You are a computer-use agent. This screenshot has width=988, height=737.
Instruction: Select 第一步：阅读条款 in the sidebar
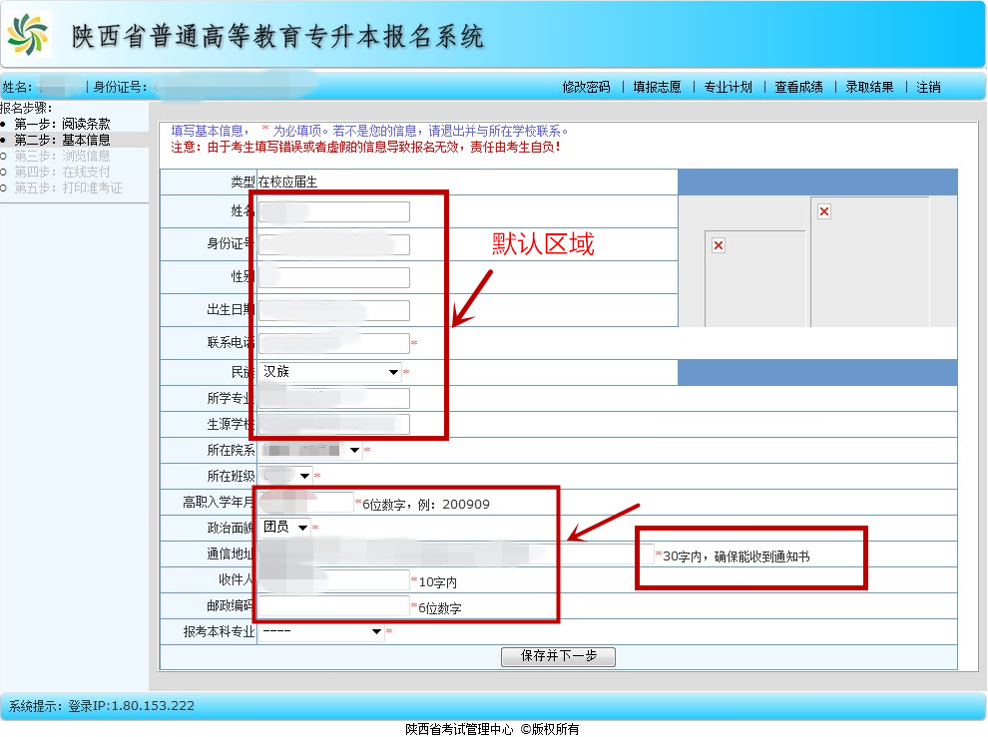64,123
